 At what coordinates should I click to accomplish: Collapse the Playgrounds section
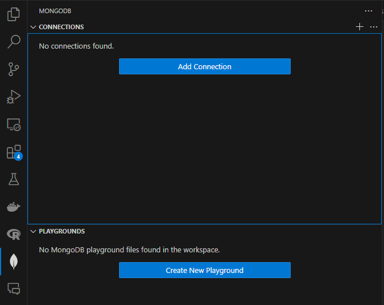pyautogui.click(x=33, y=231)
